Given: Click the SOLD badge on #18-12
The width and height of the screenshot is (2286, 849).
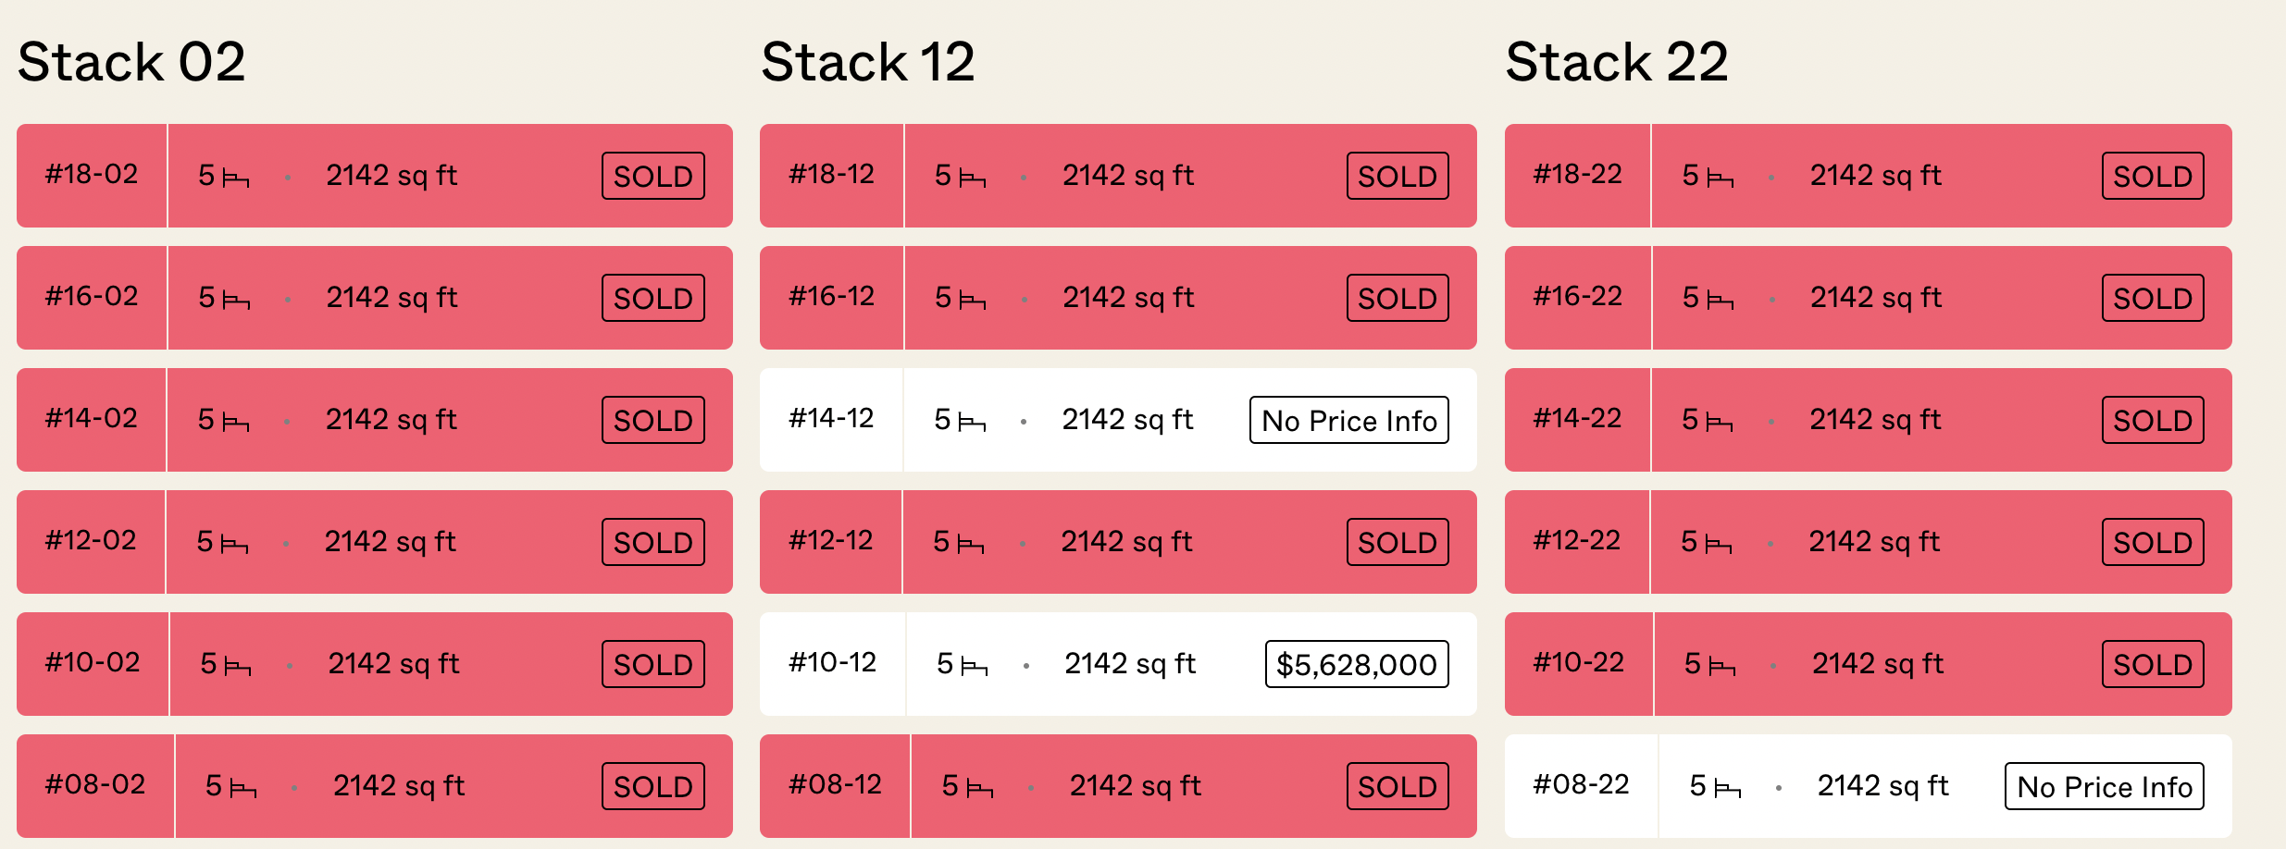Looking at the screenshot, I should click(1398, 176).
